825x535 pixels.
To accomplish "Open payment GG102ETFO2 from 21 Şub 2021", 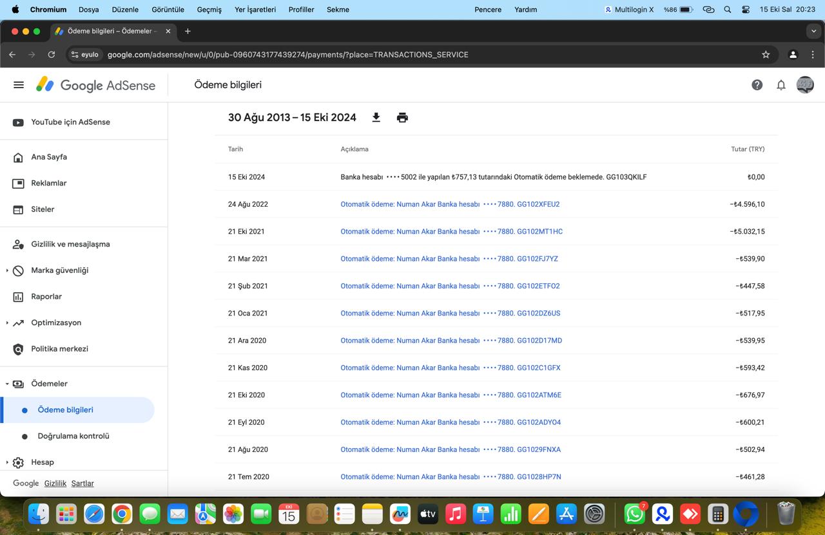I will 450,286.
